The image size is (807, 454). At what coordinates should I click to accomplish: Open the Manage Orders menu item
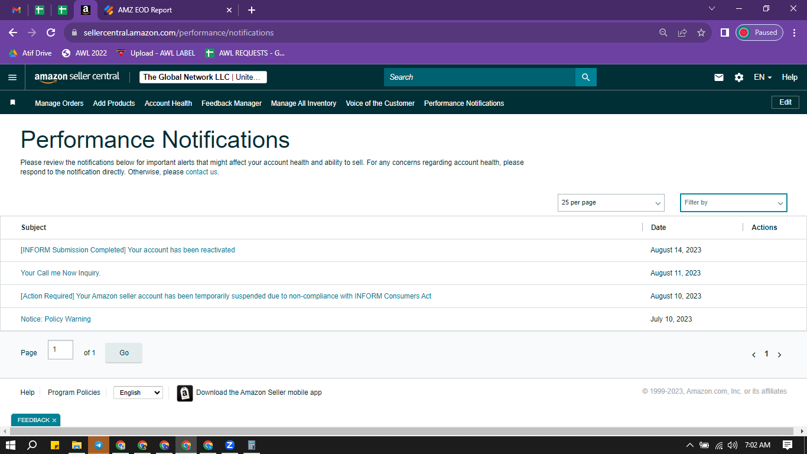tap(59, 103)
